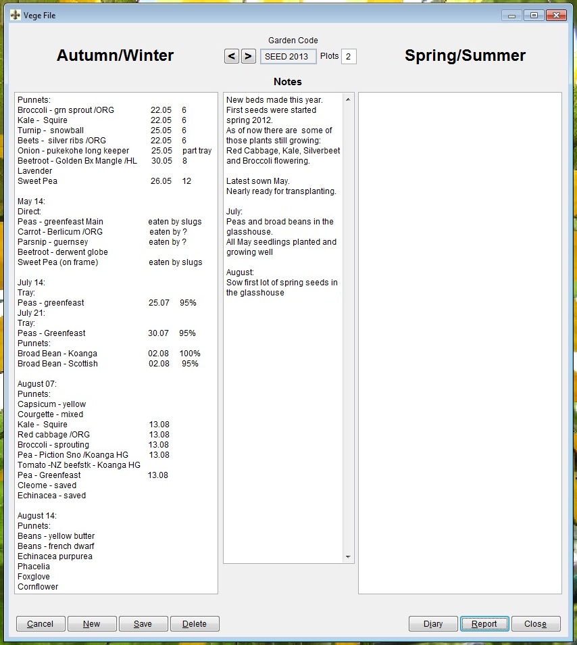Click 'Capsicum - yellow' line
Image resolution: width=577 pixels, height=645 pixels.
52,404
